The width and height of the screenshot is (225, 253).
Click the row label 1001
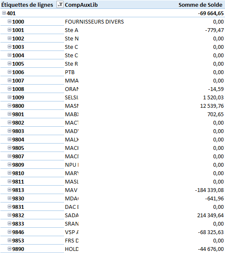[18, 30]
